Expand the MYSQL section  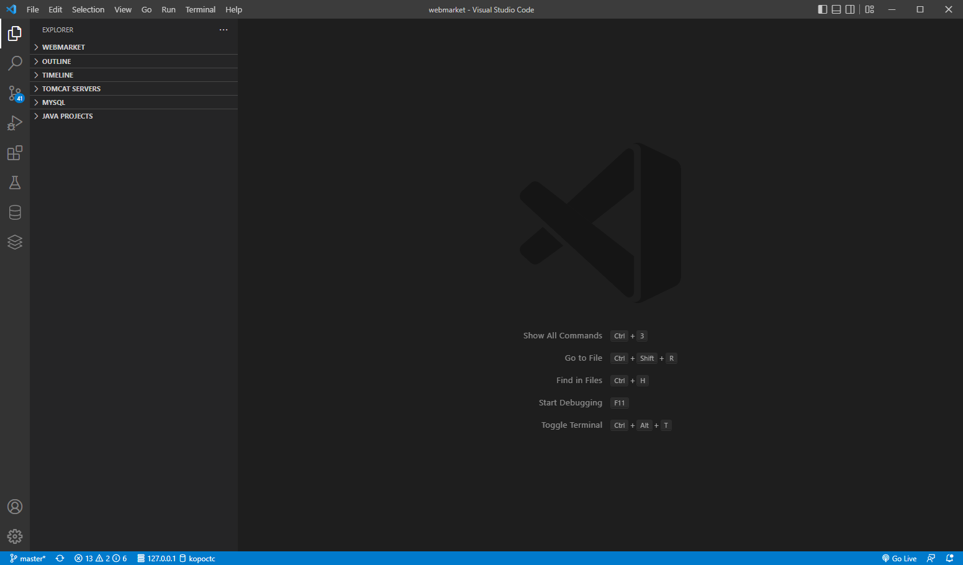[x=133, y=102]
